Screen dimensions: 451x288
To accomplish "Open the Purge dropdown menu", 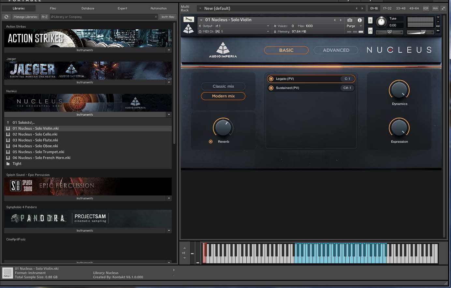I will tap(361, 26).
